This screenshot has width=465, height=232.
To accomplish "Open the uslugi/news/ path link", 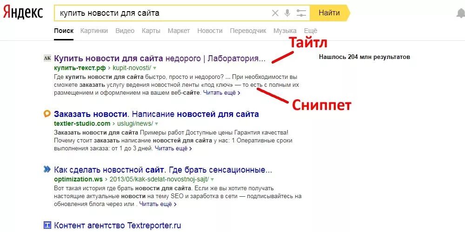I will [135, 123].
